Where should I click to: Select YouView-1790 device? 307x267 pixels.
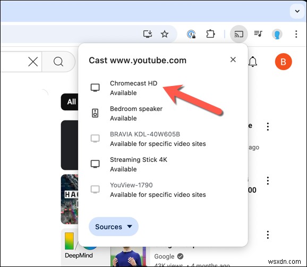coord(163,190)
